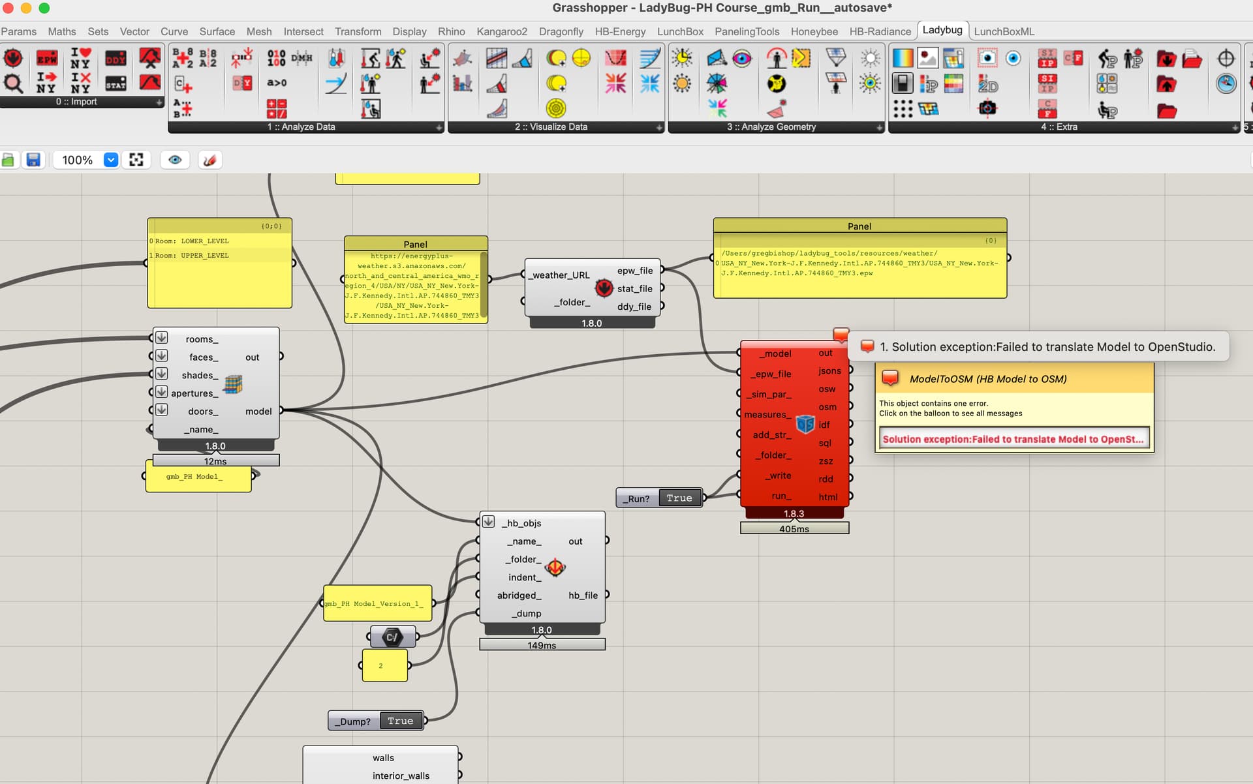Select the yellow panel containing value 2
This screenshot has height=784, width=1253.
(x=384, y=665)
